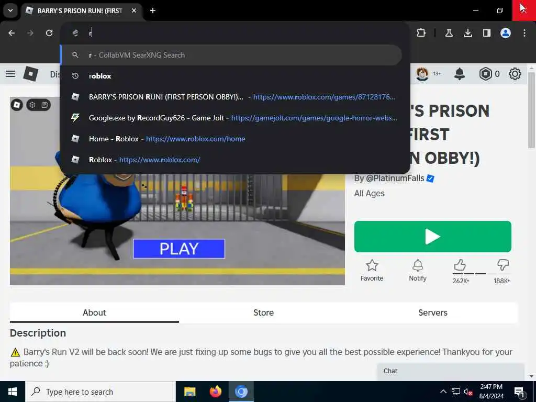Screen dimensions: 536x402
Task: Toggle Notify bell for this game
Action: (x=418, y=270)
